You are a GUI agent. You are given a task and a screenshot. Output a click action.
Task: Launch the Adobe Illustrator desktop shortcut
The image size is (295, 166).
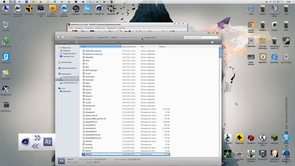[x=53, y=9]
